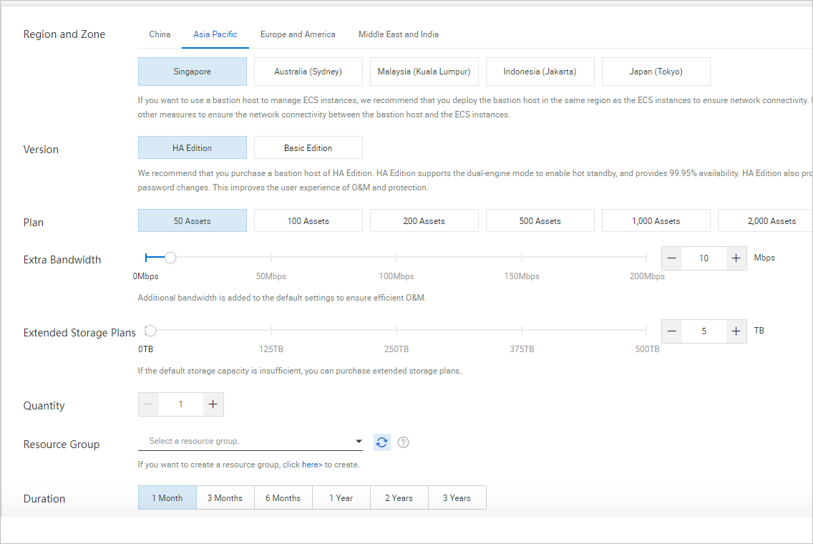
Task: Decrease extra bandwidth with minus button
Action: [x=671, y=258]
